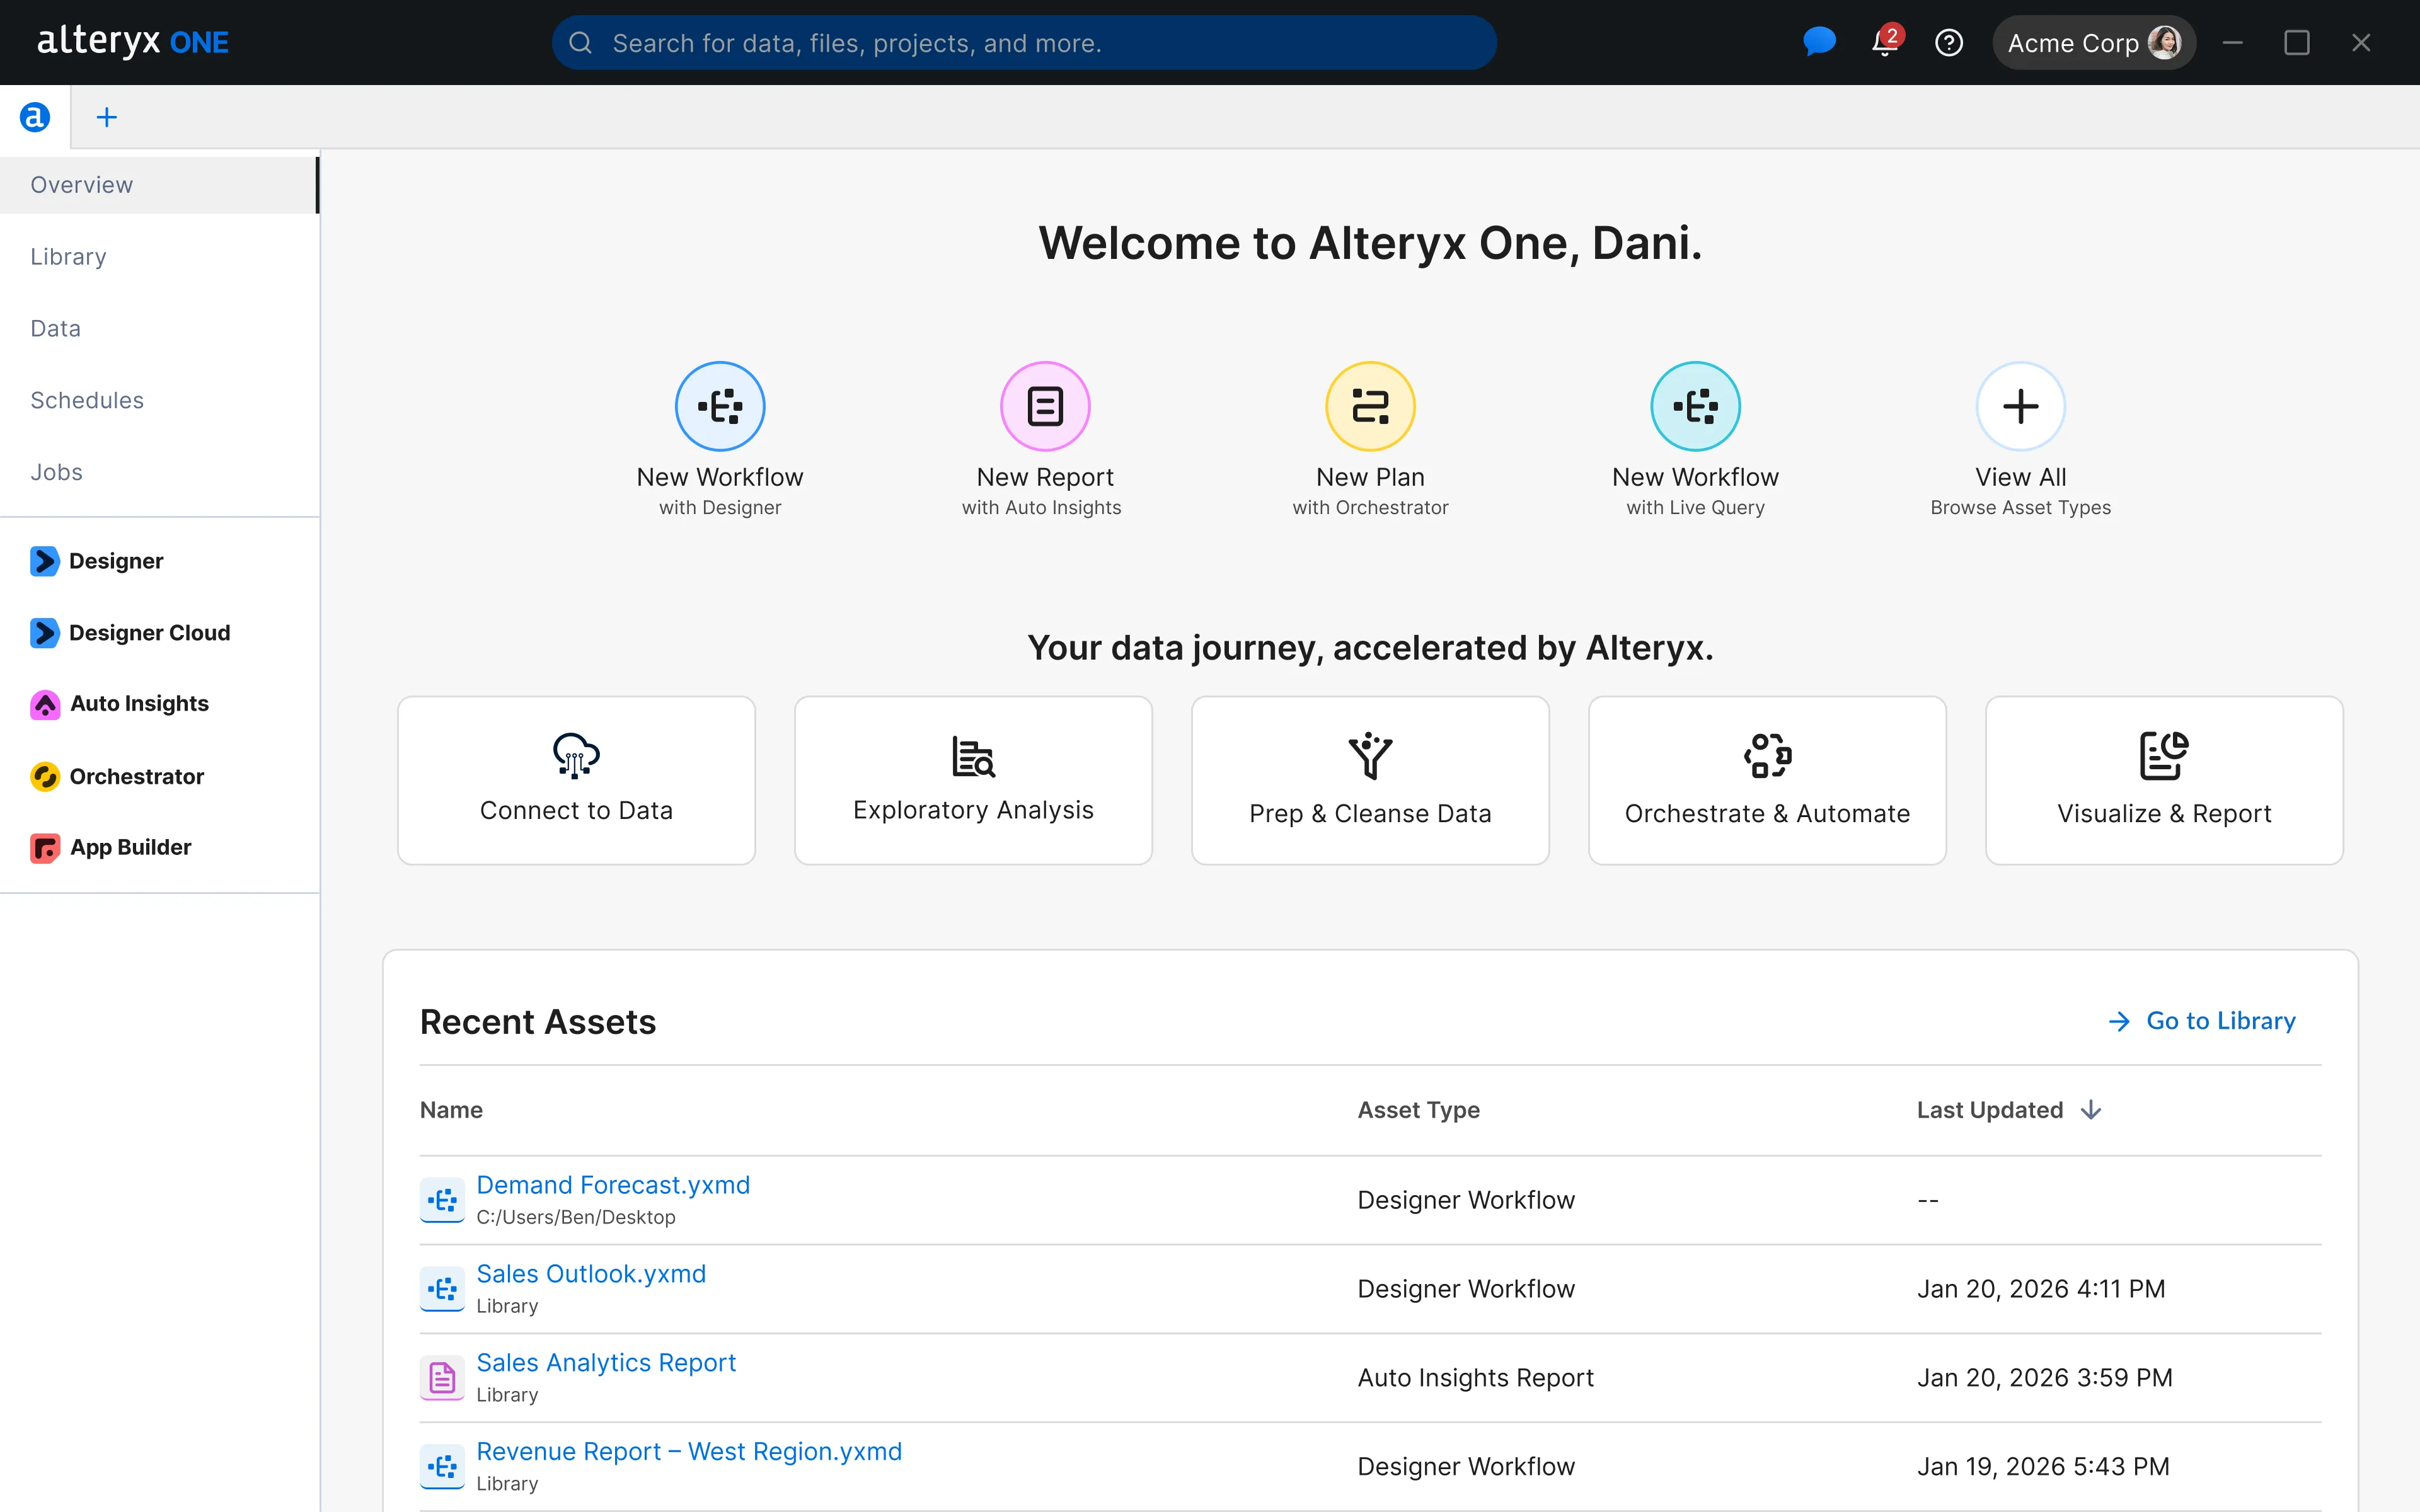Create New Workflow with Designer
Viewport: 2420px width, 1512px height.
point(720,407)
